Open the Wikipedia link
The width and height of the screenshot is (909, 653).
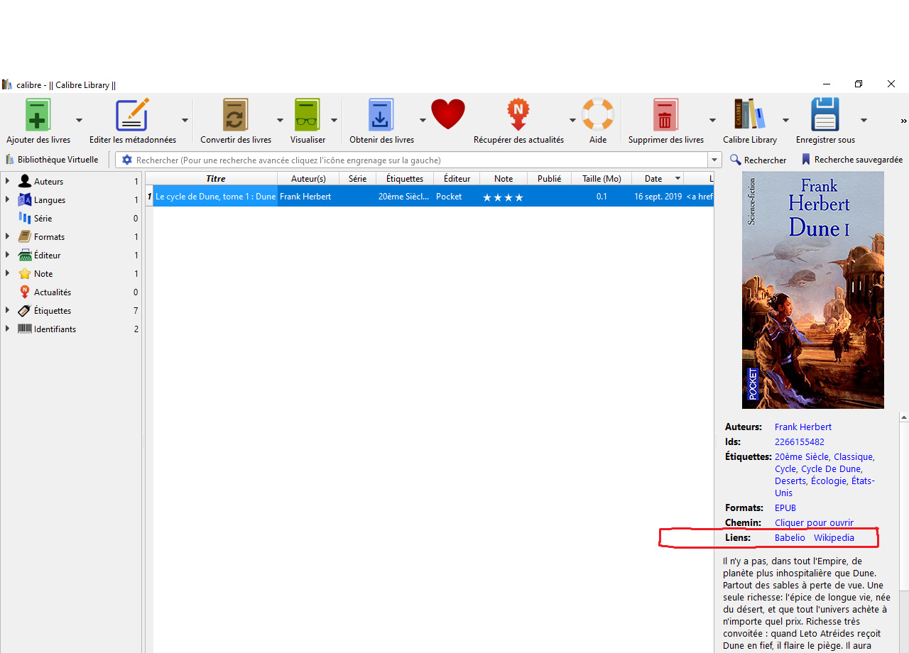point(834,538)
